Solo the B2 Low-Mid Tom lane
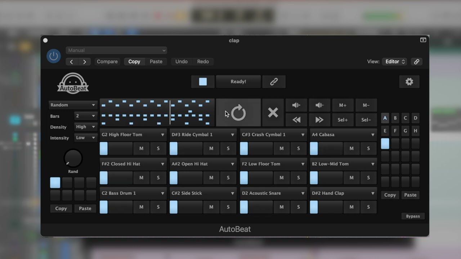Image resolution: width=461 pixels, height=259 pixels. pos(368,178)
